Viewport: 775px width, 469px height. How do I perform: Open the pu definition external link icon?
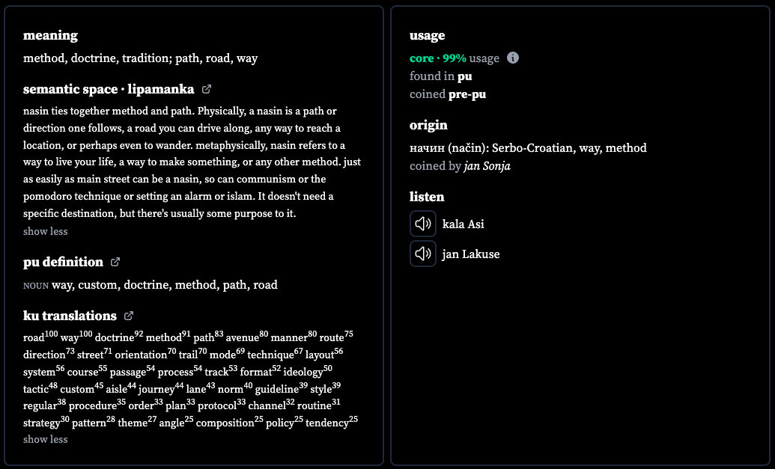[115, 262]
